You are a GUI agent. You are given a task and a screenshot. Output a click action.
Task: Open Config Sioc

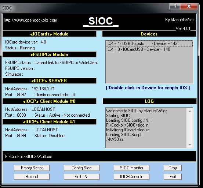[81, 168]
